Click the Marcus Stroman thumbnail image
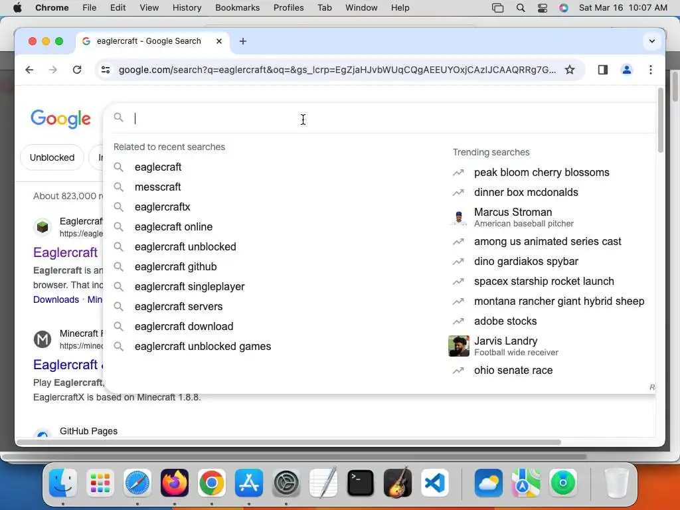The height and width of the screenshot is (510, 680). [458, 217]
